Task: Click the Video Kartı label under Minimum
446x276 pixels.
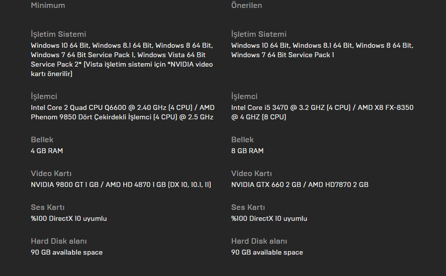Action: click(51, 174)
